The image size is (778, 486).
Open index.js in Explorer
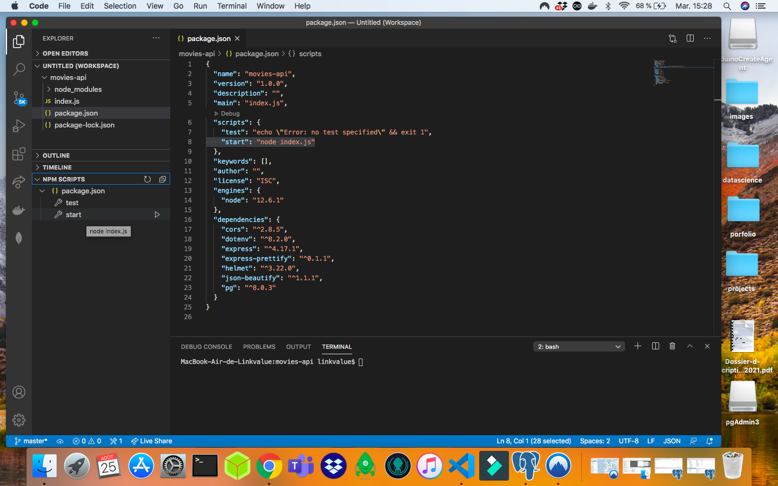(101, 101)
